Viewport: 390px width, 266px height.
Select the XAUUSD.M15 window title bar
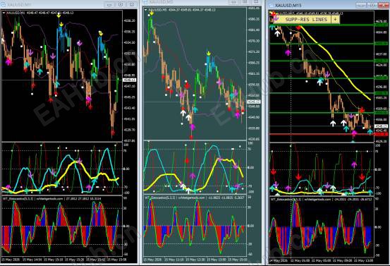click(x=329, y=5)
